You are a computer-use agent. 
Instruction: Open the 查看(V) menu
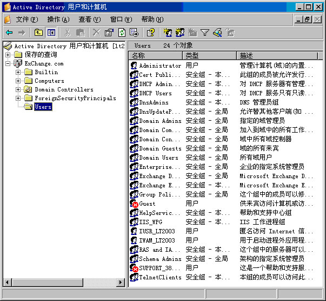pos(89,19)
